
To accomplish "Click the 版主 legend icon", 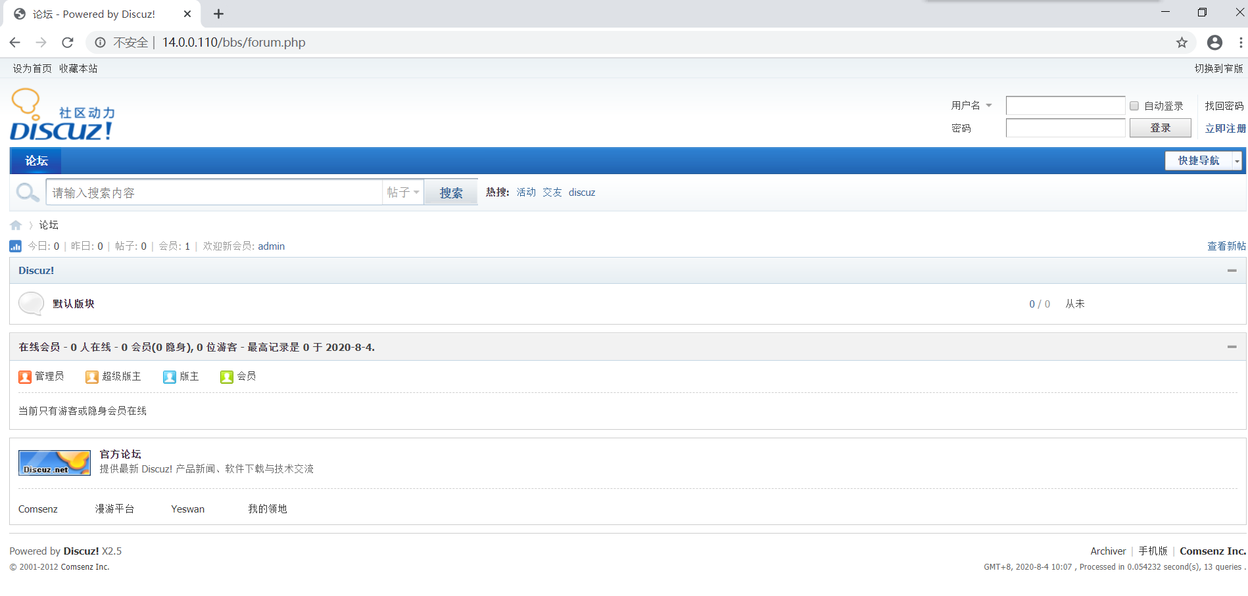I will tap(170, 377).
